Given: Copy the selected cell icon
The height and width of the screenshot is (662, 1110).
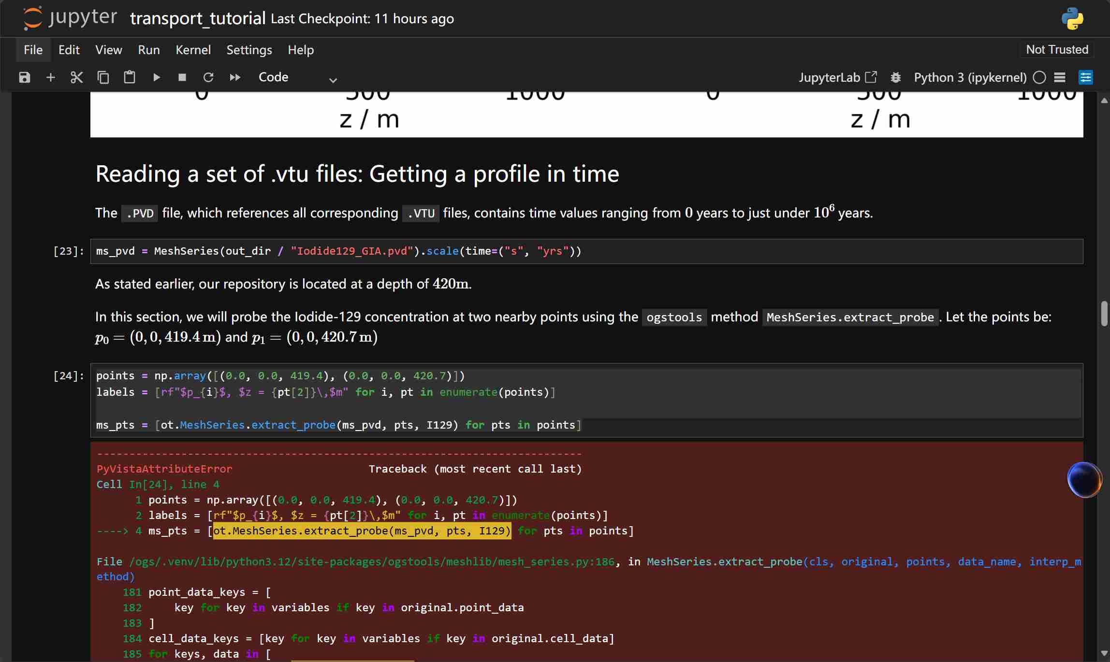Looking at the screenshot, I should [x=103, y=77].
